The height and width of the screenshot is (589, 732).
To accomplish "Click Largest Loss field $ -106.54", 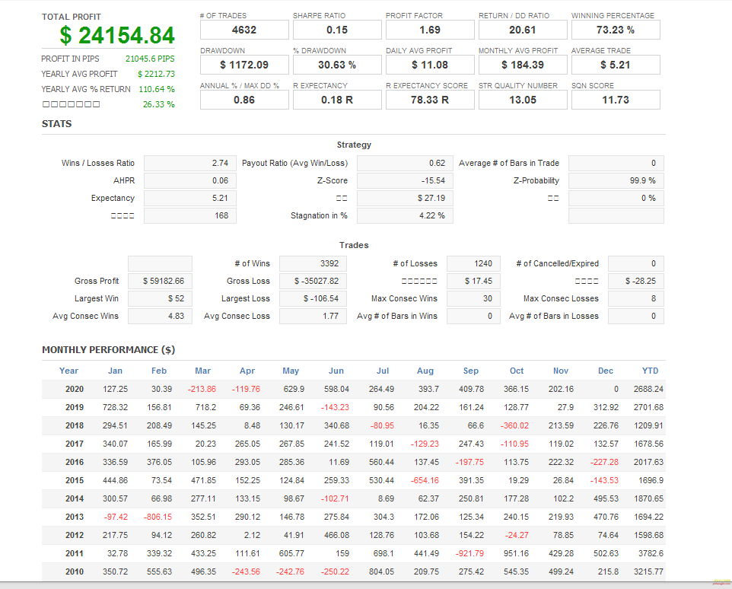I will (x=313, y=299).
